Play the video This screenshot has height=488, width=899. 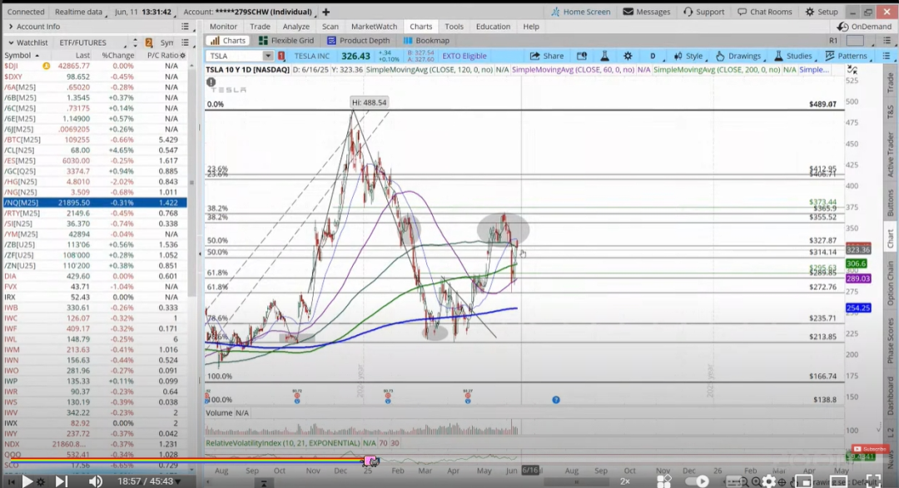coord(27,481)
